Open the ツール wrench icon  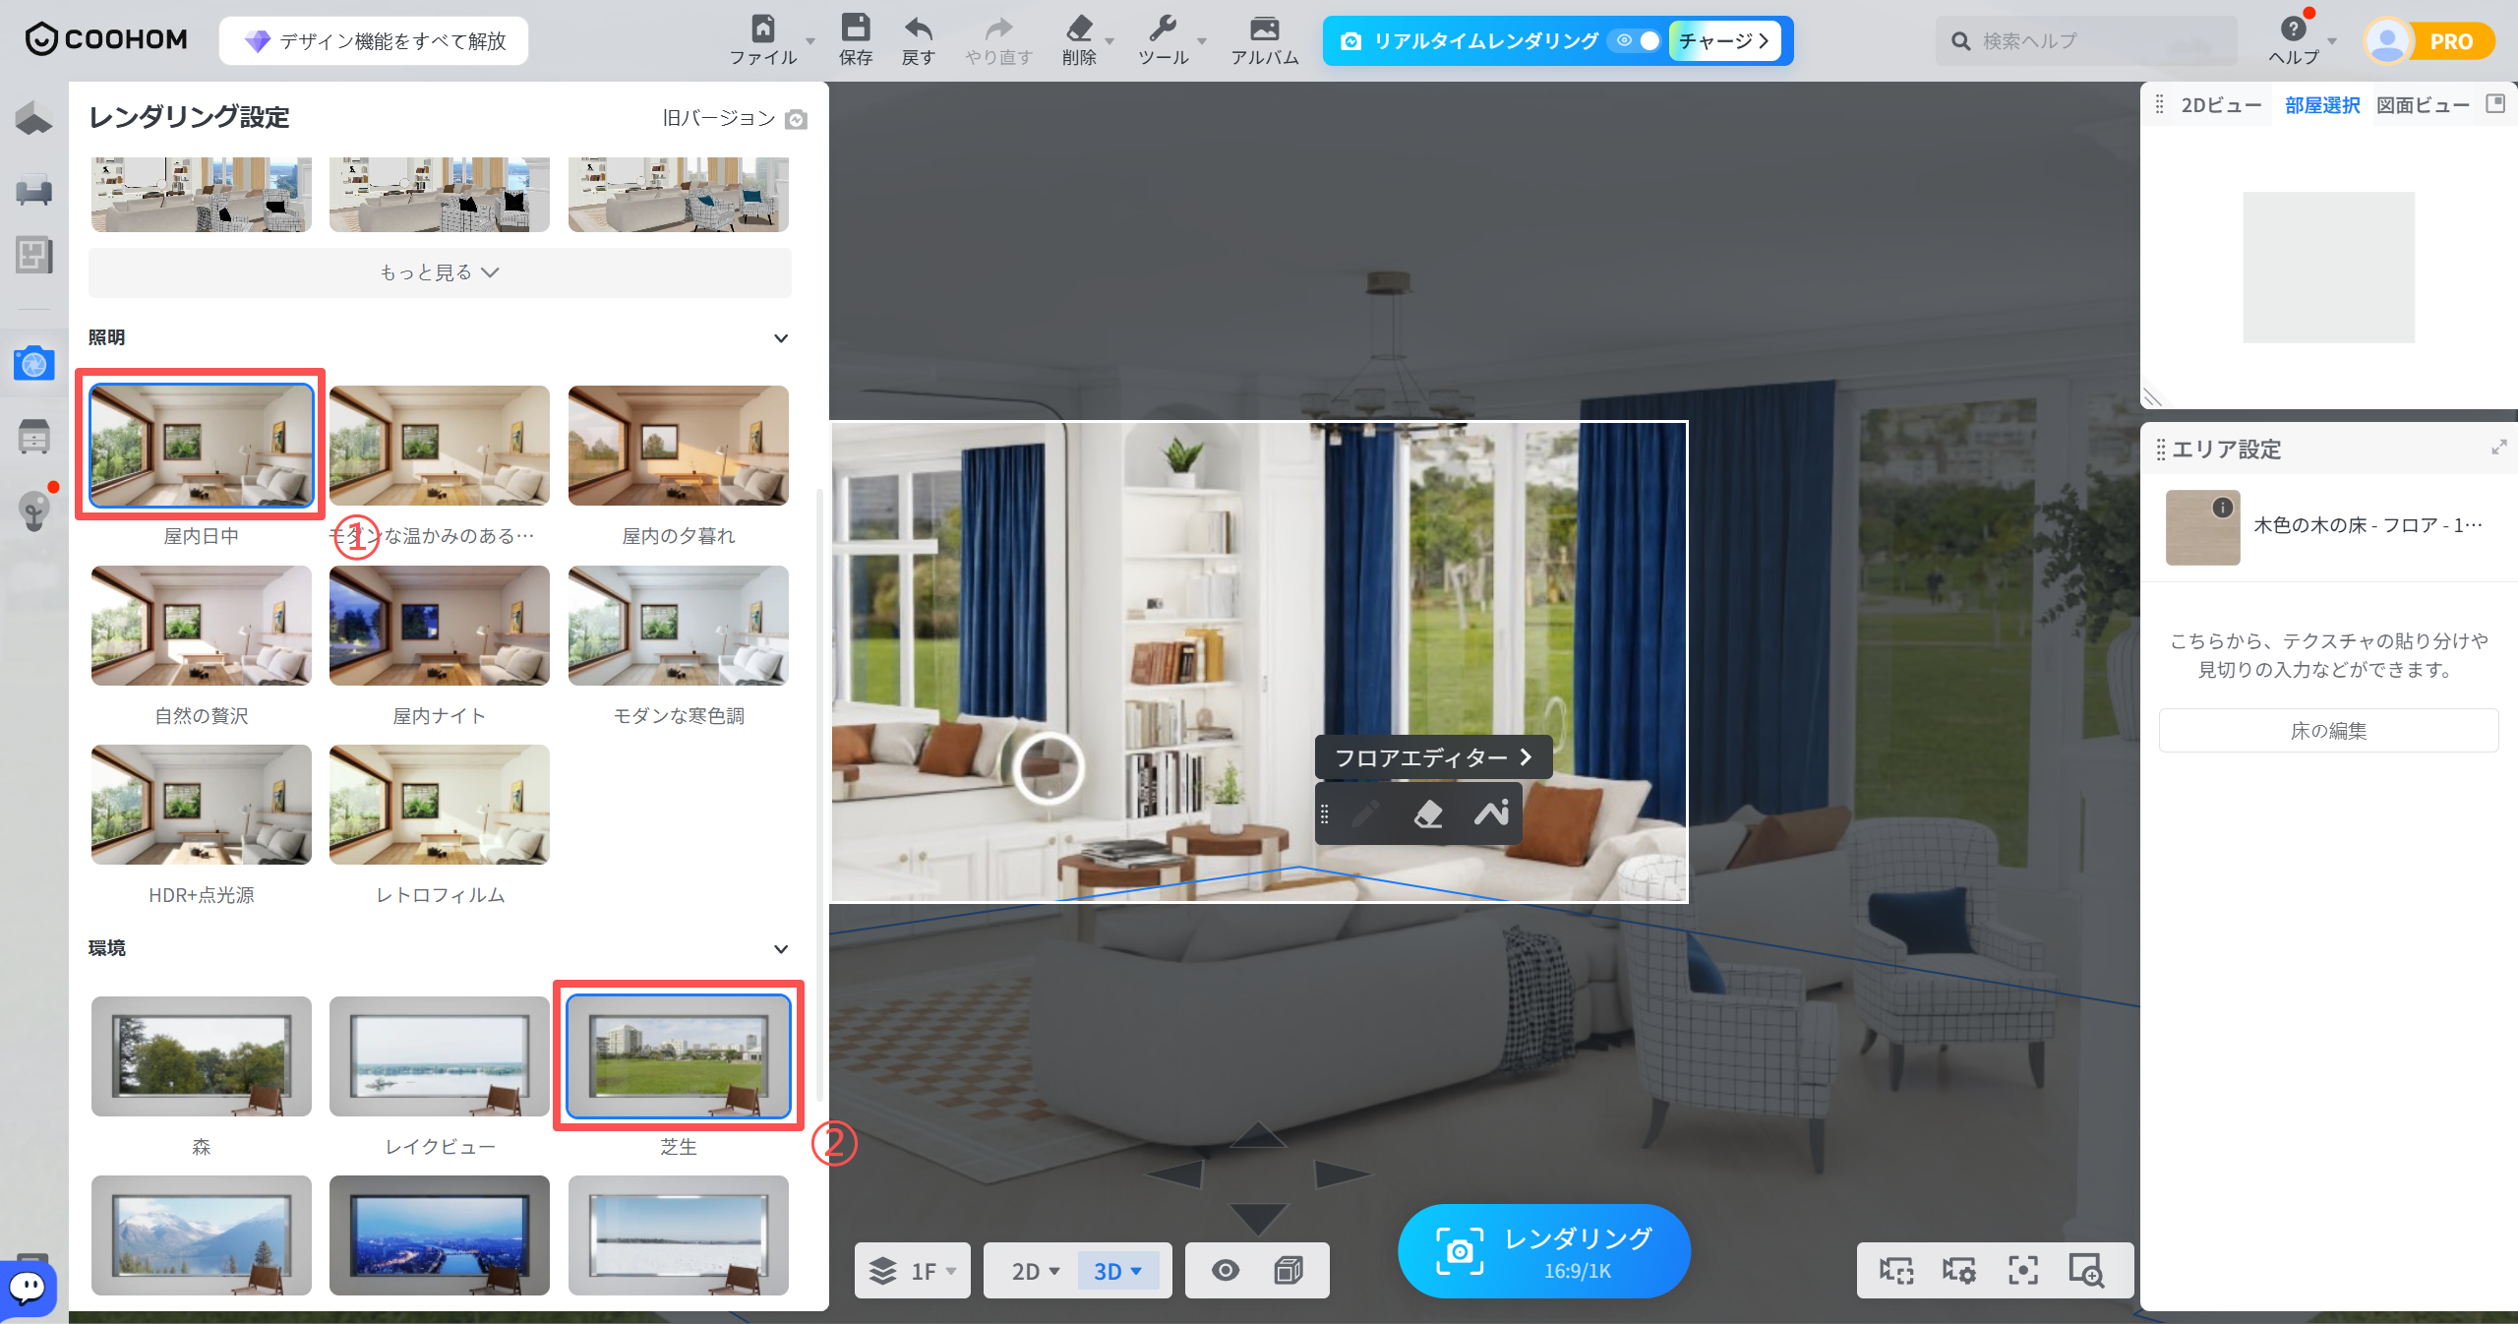[x=1163, y=29]
